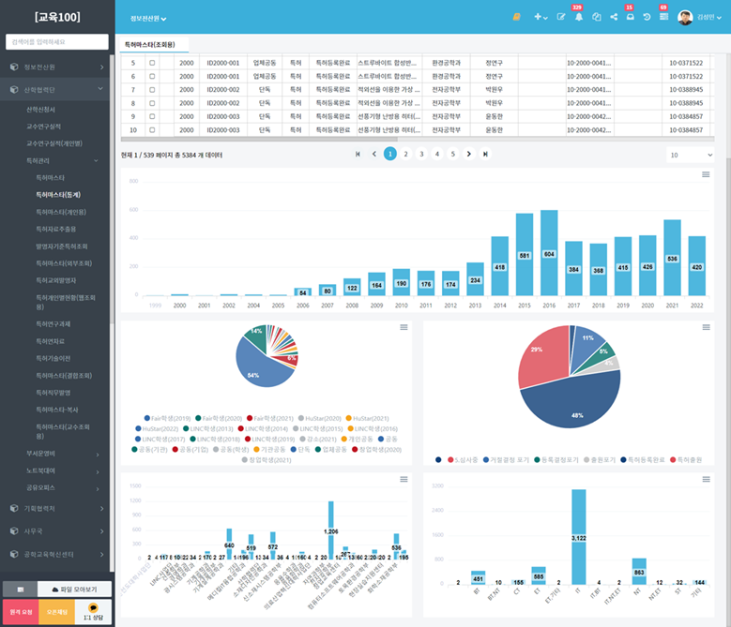
Task: Toggle the 단독 legend entry in the left pie chart
Action: [300, 450]
